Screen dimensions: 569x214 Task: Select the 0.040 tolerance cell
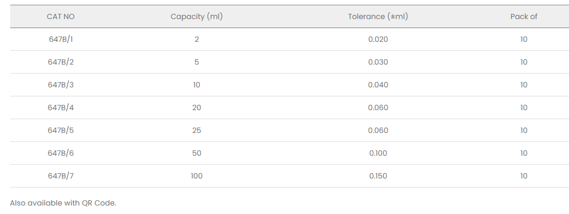(x=378, y=85)
